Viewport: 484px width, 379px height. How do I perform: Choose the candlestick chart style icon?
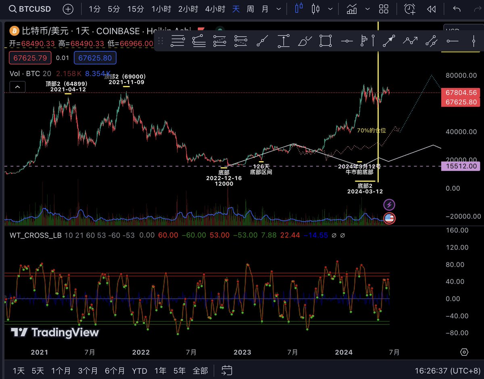(x=315, y=9)
